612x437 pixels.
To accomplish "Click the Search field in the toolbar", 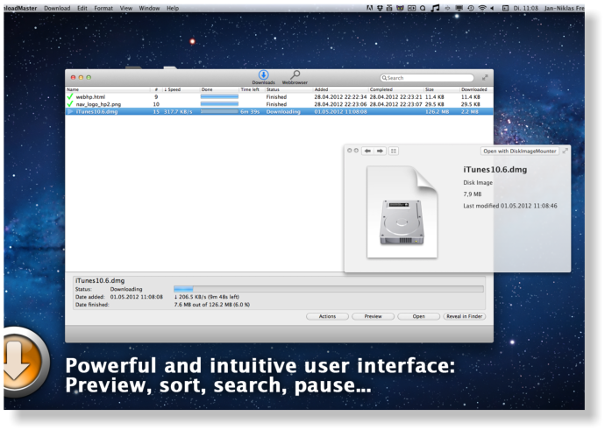I will 427,78.
